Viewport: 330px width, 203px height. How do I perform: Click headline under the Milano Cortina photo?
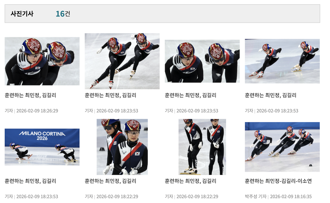pos(30,181)
